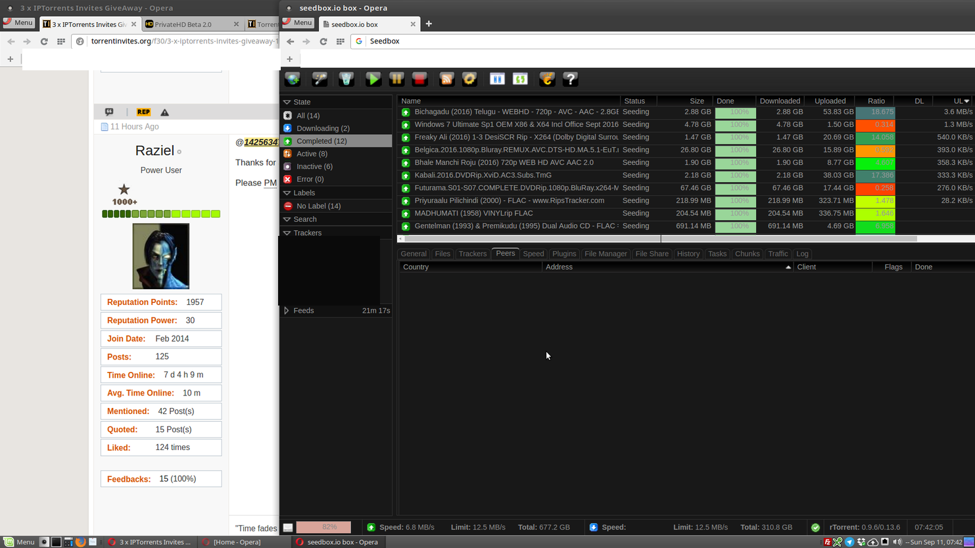Viewport: 975px width, 548px height.
Task: Click the Remove torrent trash icon
Action: tap(346, 79)
